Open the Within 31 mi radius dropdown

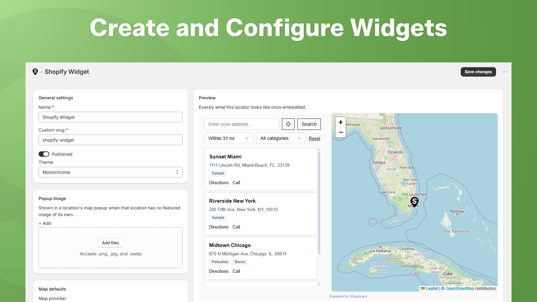229,138
